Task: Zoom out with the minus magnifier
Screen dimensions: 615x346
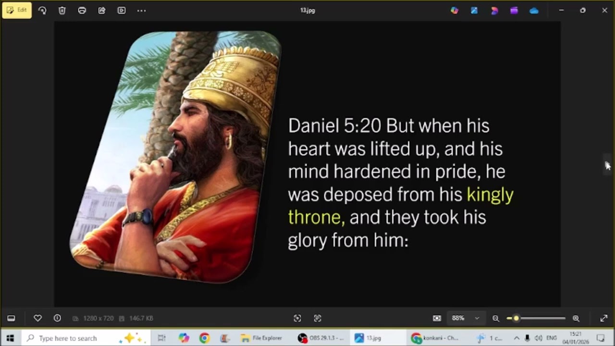Action: 496,318
